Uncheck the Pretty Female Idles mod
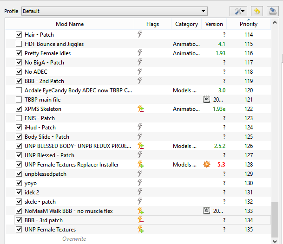 pos(19,53)
